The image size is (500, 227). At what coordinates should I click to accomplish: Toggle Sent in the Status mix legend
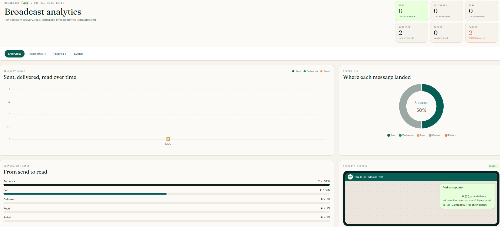coord(392,135)
